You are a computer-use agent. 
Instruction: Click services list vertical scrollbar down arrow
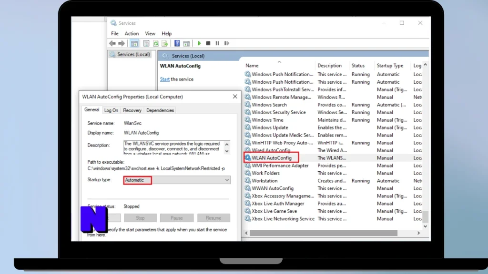(425, 226)
